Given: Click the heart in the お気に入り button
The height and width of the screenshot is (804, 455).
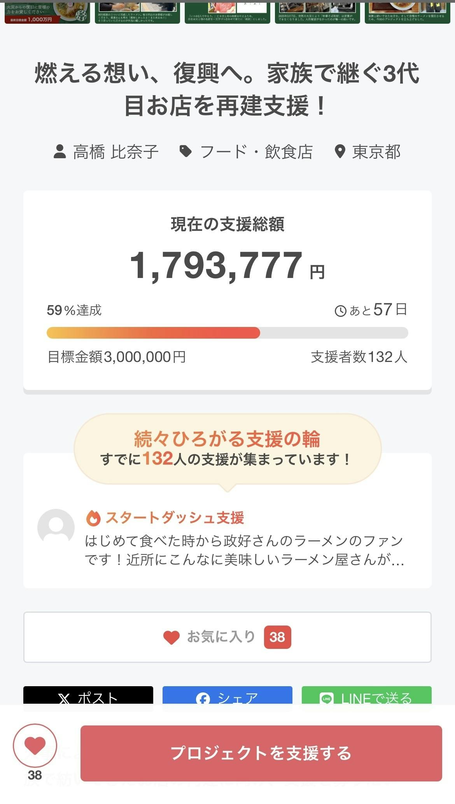Looking at the screenshot, I should 171,638.
